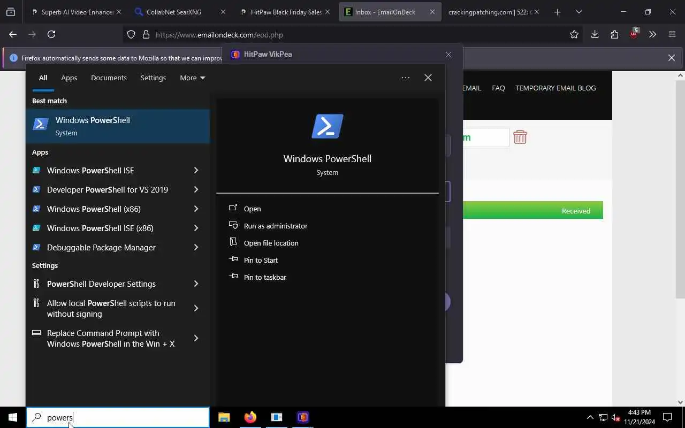
Task: Click the Firefox address bar URL
Action: [219, 35]
